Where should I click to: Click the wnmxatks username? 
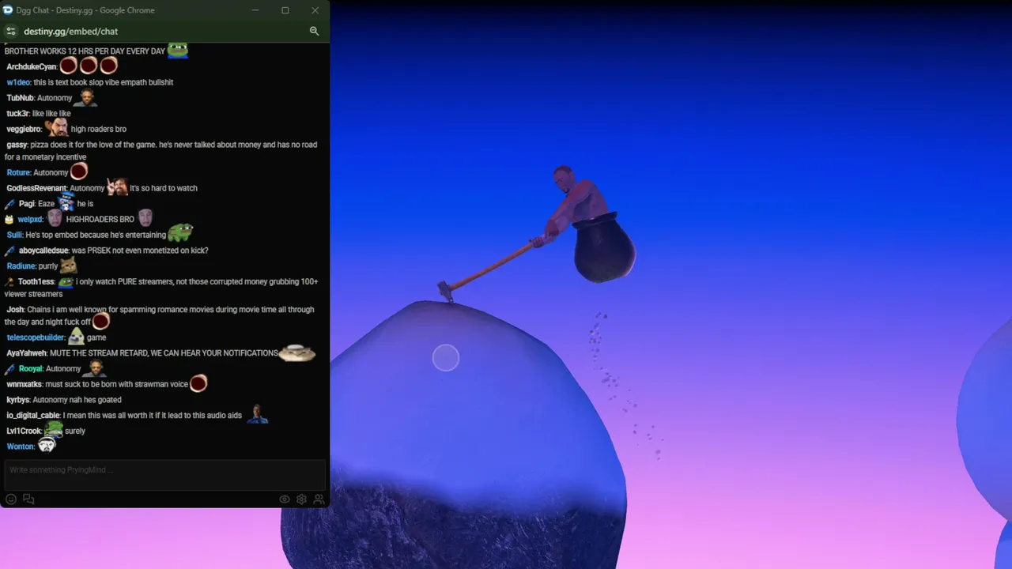25,384
